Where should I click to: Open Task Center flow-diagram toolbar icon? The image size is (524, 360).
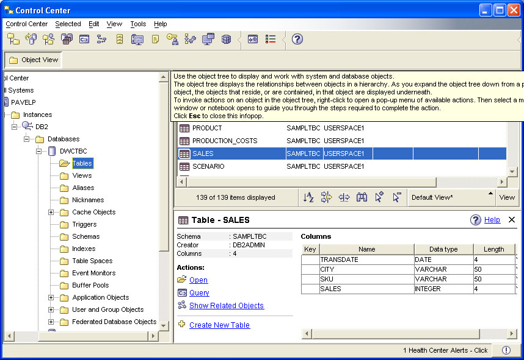[x=101, y=40]
